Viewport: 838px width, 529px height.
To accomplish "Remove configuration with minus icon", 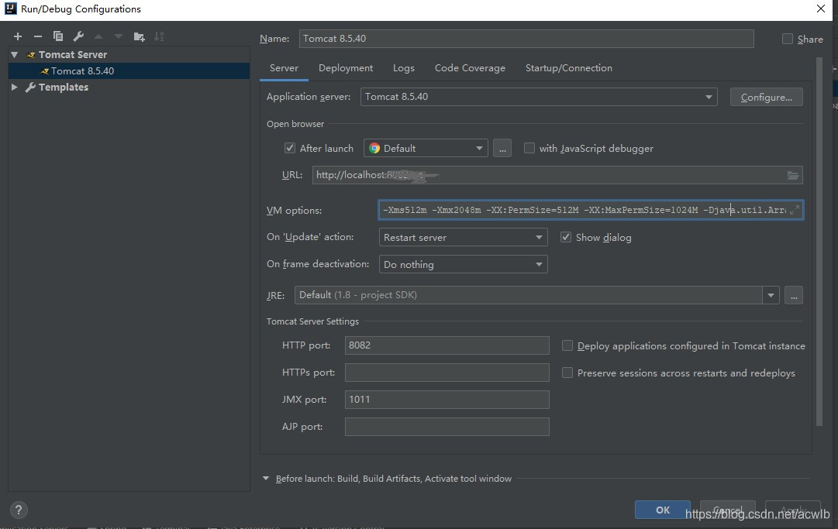I will 37,36.
